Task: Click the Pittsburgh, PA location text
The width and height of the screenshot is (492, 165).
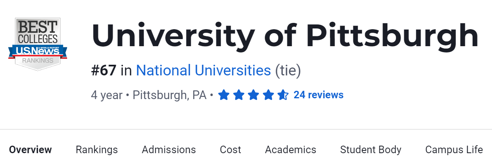Action: pos(169,95)
